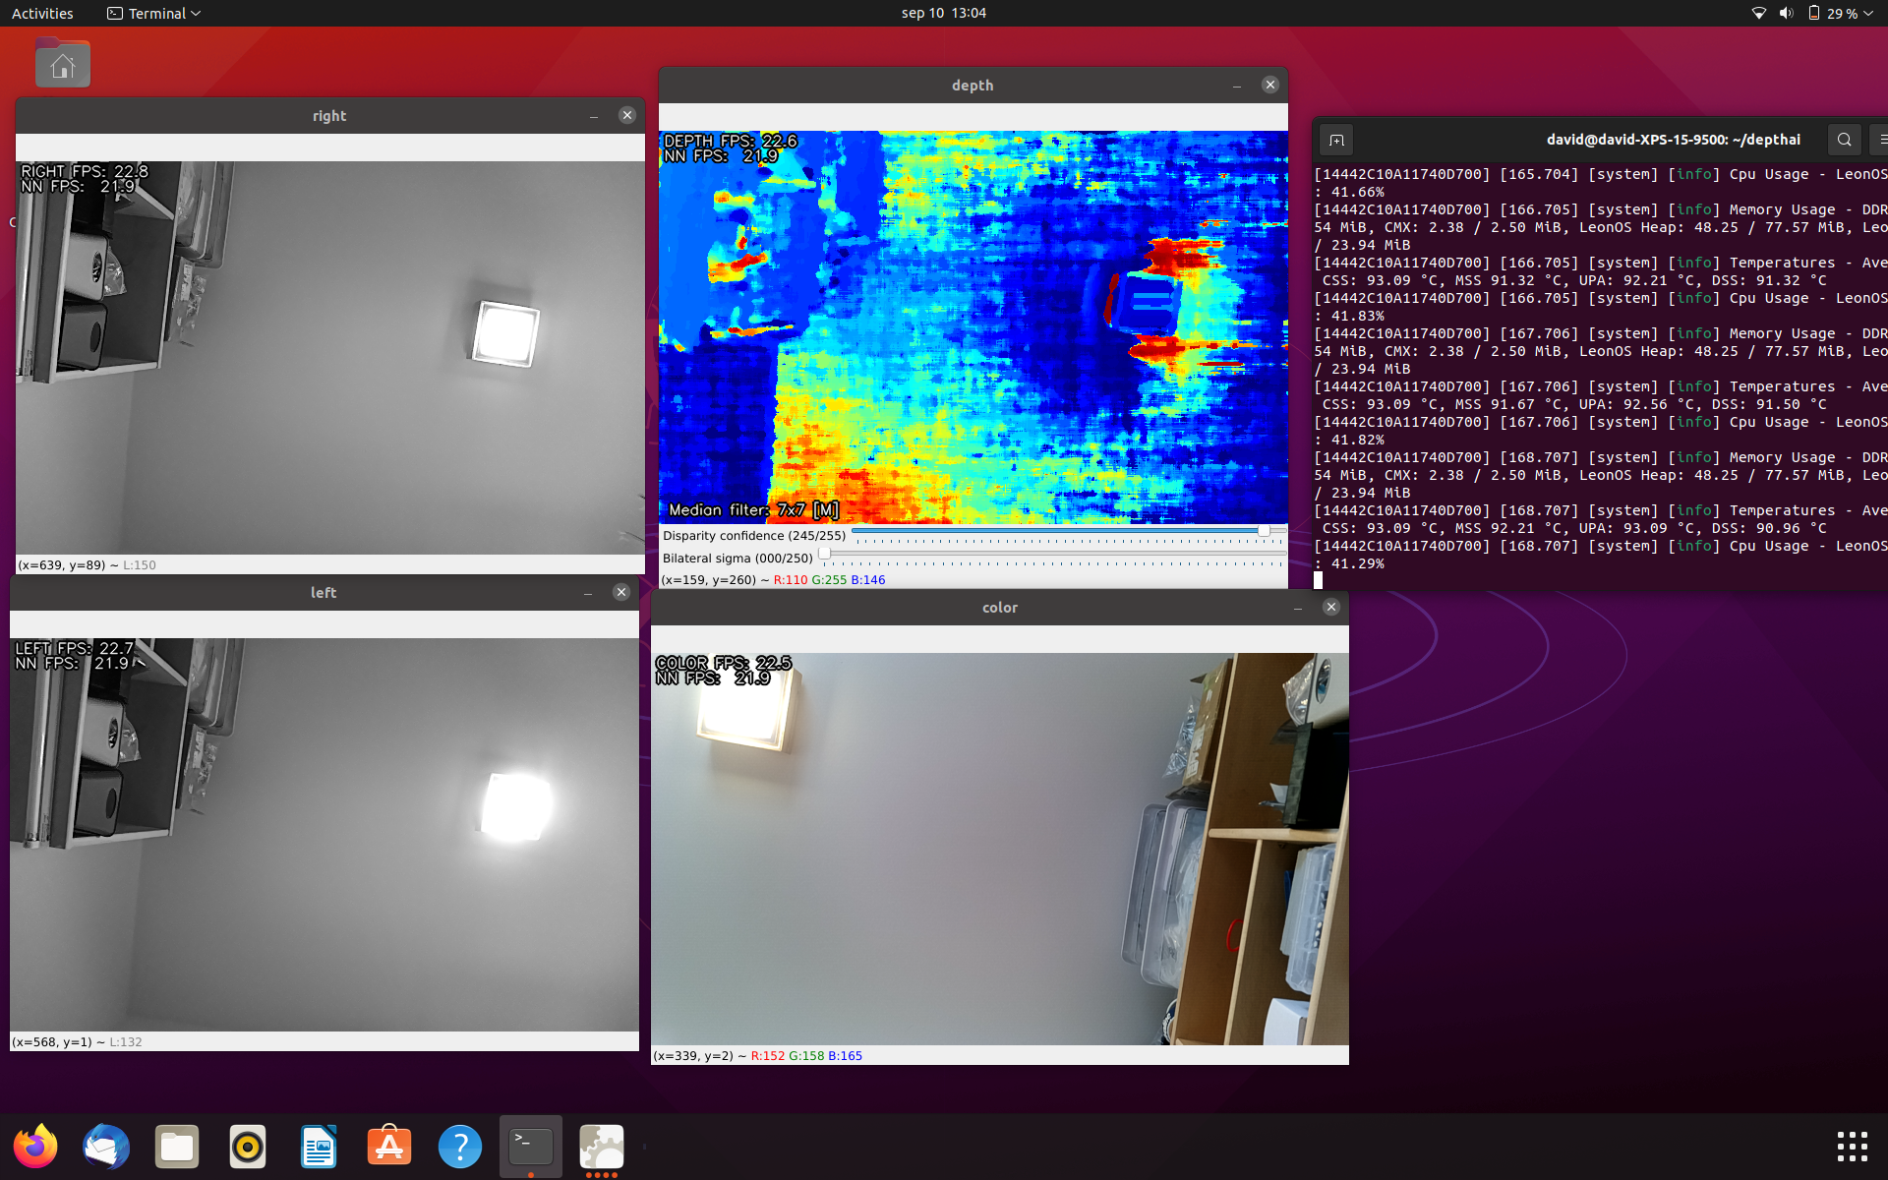Open LibreOffice Writer from the dock
This screenshot has height=1180, width=1888.
(318, 1146)
